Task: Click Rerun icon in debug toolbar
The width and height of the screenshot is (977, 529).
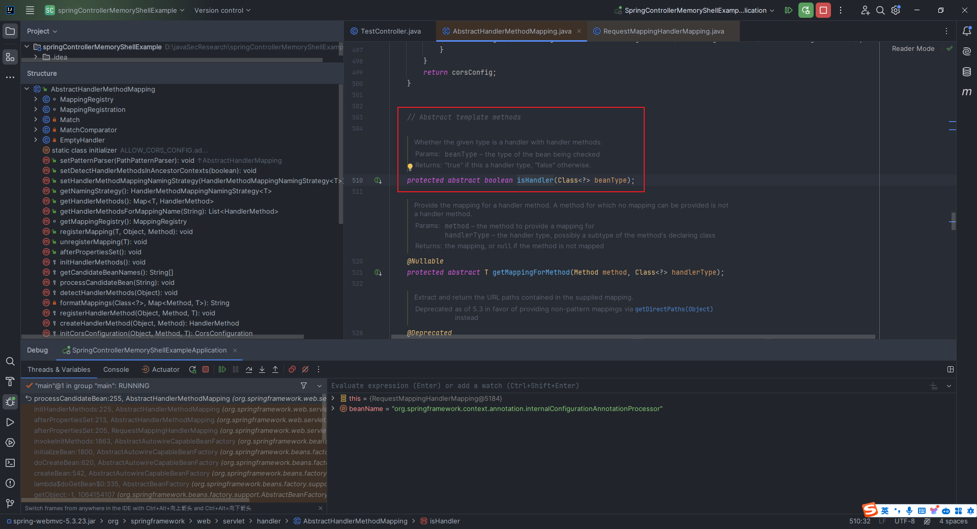Action: 192,370
